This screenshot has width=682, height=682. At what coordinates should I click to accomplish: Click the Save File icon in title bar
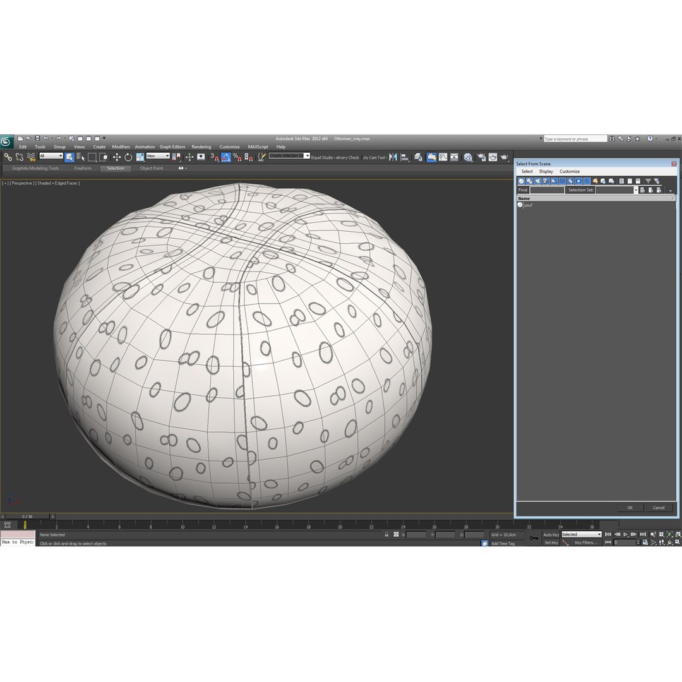coord(37,138)
